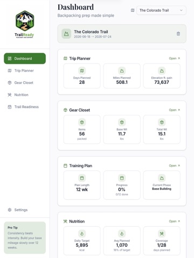Image resolution: width=194 pixels, height=258 pixels.
Task: Expand the Colorado Trail trip dropdown
Action: point(161,10)
